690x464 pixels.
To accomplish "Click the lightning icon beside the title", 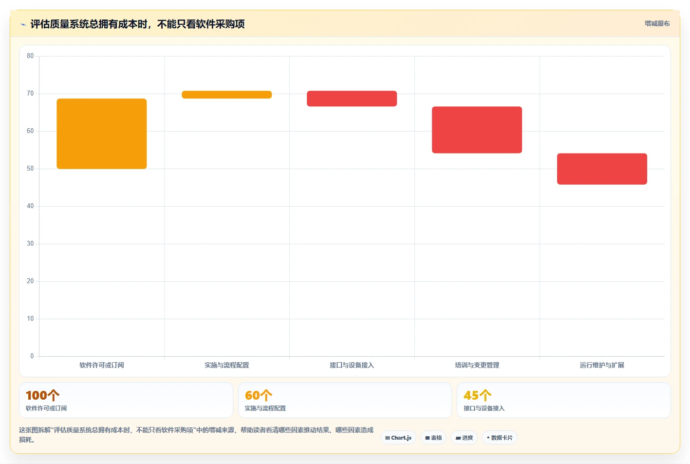I will (x=23, y=24).
